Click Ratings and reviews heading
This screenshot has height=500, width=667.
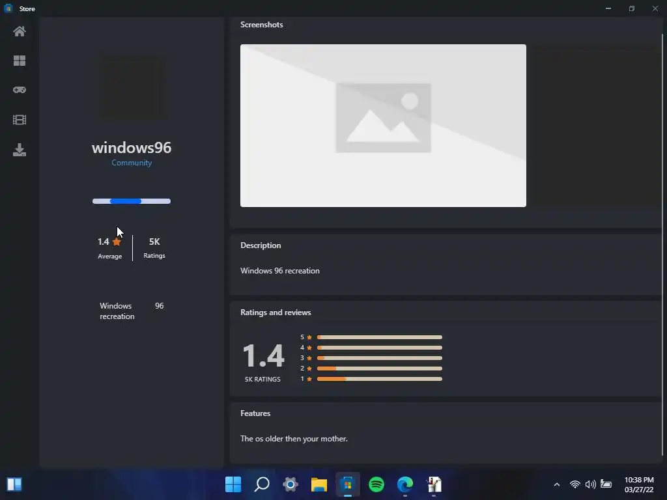point(276,312)
